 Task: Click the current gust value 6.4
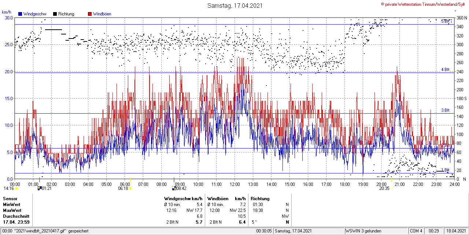tap(242, 222)
